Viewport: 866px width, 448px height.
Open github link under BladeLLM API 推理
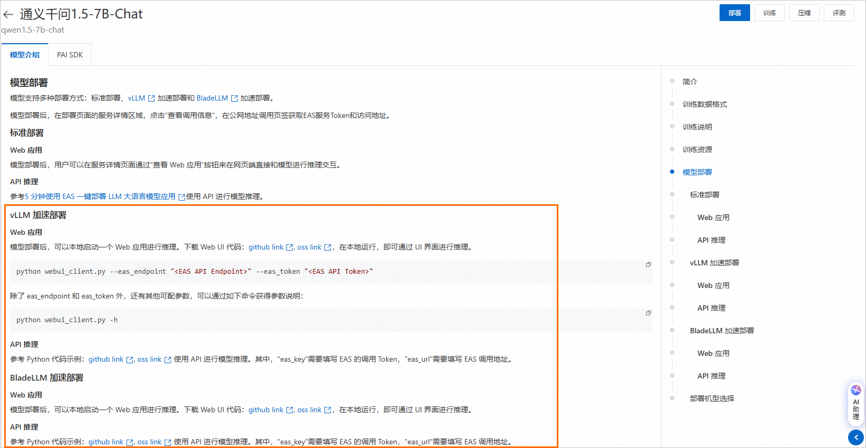[x=106, y=442]
